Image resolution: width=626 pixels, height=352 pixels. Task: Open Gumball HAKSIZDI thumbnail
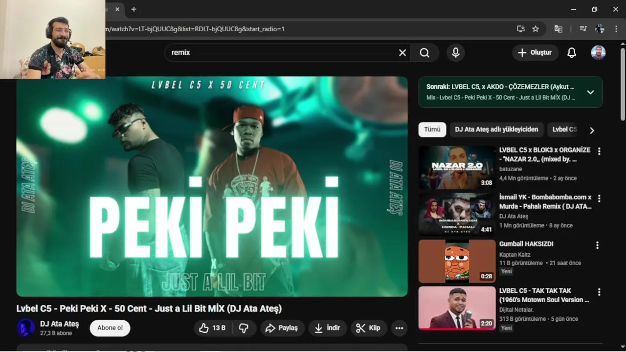coord(457,261)
